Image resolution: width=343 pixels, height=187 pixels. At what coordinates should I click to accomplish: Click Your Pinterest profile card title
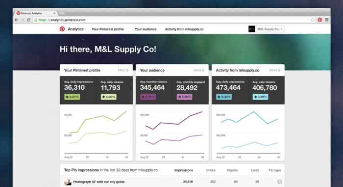tap(82, 70)
